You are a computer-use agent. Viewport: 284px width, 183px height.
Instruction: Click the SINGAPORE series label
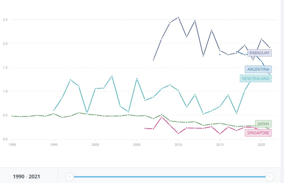click(258, 133)
